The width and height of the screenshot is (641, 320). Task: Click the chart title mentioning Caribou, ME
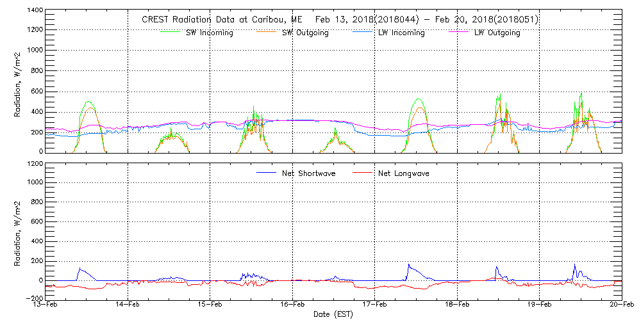[340, 20]
